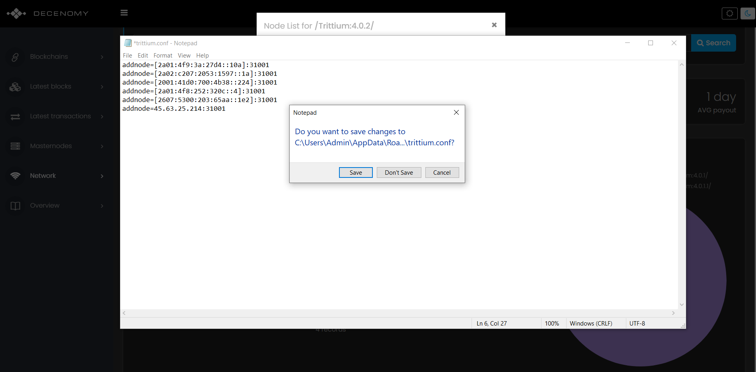Click the Blockchains chain icon
The width and height of the screenshot is (756, 372).
click(x=15, y=57)
